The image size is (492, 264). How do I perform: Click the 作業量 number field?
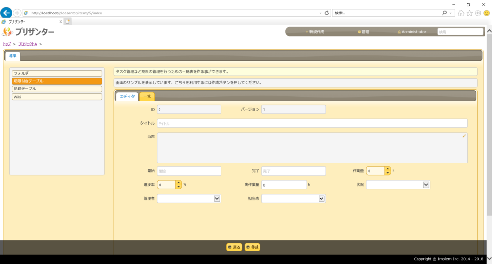pyautogui.click(x=375, y=171)
